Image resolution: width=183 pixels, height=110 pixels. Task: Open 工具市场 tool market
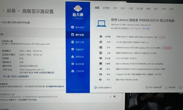pyautogui.click(x=78, y=71)
